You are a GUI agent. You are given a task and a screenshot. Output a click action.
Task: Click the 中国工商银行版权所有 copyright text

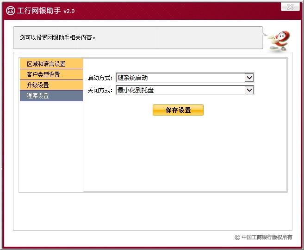[x=263, y=237]
